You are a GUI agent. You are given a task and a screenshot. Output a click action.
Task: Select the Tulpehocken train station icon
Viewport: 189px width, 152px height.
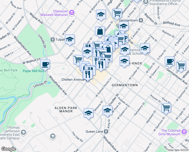point(53,40)
